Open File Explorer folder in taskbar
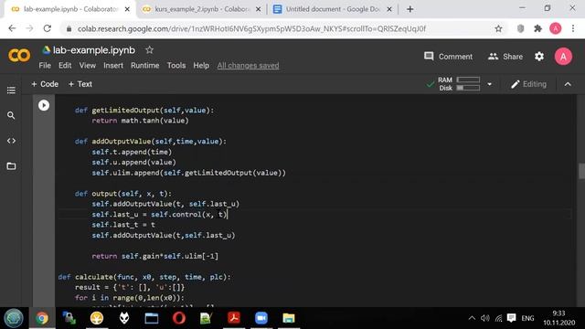The width and height of the screenshot is (585, 329). [289, 318]
